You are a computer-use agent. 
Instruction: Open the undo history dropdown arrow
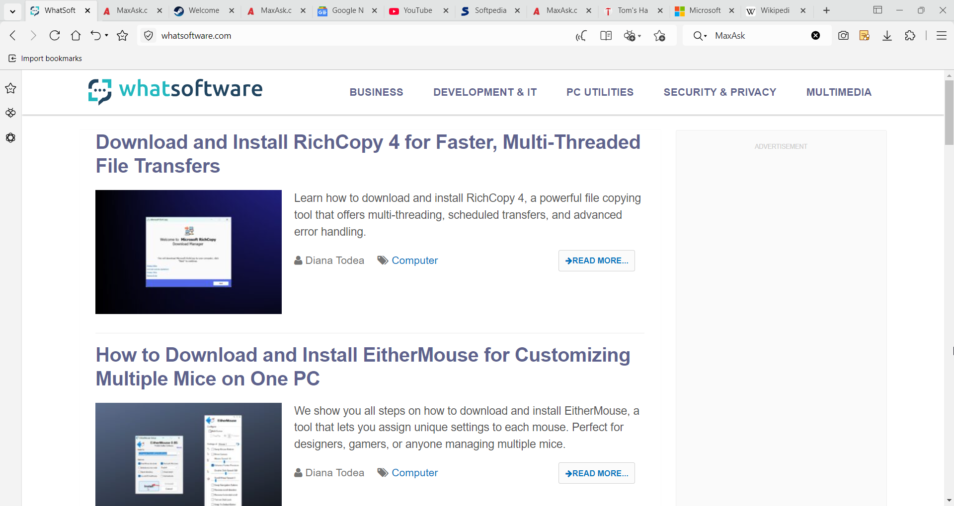coord(106,35)
